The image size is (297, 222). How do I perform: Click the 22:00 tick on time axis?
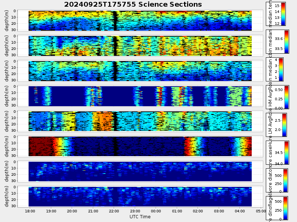click(114, 211)
